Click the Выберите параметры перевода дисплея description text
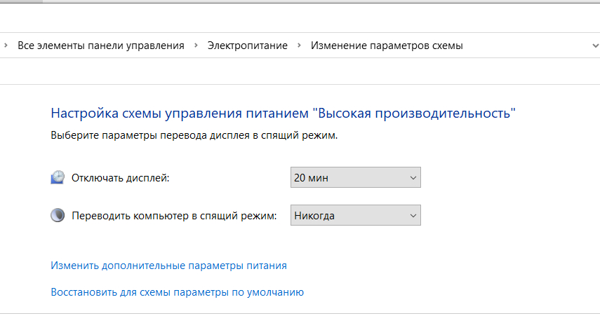Screen dimensions: 600x316 coord(194,135)
